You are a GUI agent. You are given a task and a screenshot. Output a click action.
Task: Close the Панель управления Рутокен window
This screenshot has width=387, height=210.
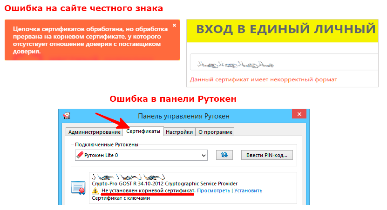tap(299, 114)
